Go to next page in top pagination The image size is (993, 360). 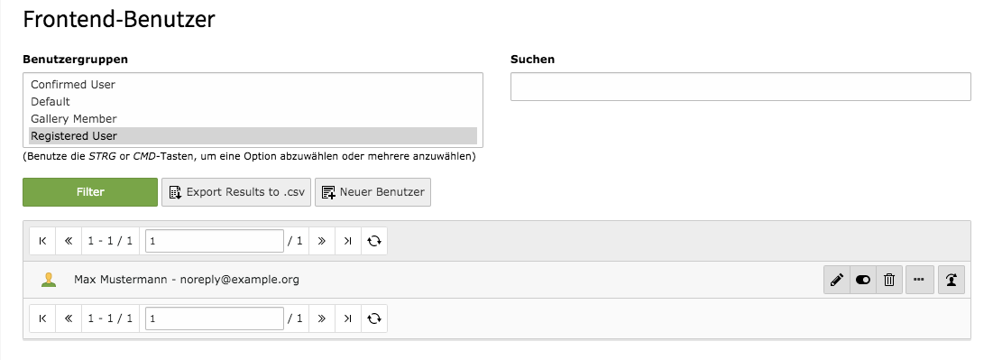click(x=322, y=241)
